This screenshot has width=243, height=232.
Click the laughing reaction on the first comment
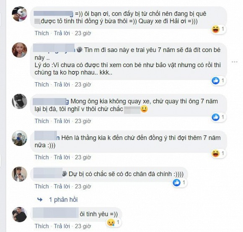click(x=216, y=29)
